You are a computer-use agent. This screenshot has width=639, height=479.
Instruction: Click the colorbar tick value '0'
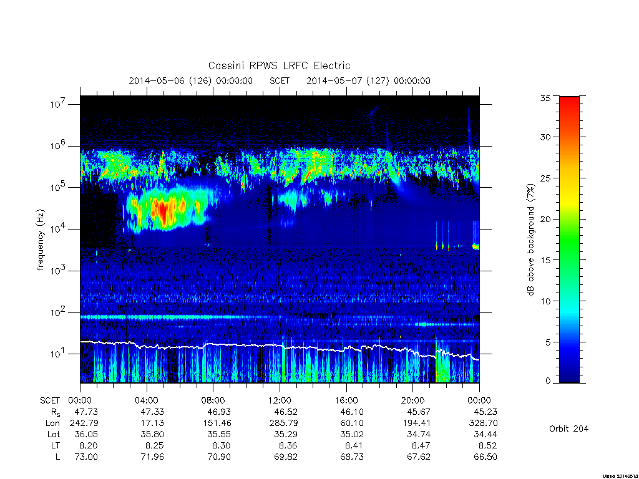[x=548, y=381]
